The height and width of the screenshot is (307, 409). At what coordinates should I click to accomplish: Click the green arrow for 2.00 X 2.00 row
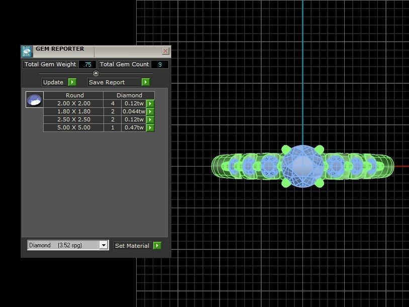point(150,103)
